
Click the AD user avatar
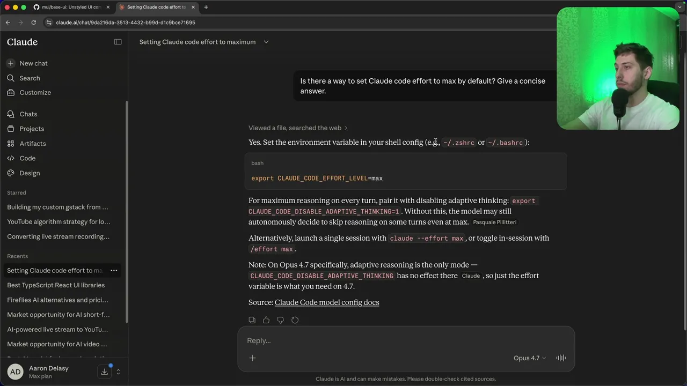click(x=15, y=372)
